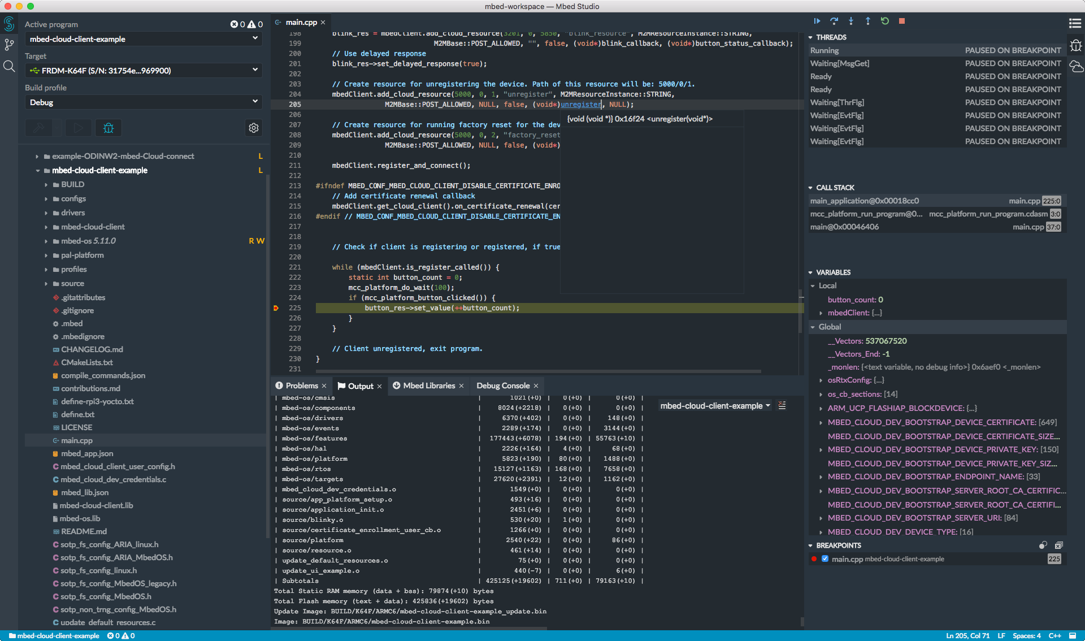Collapse the THREADS section
1085x641 pixels.
point(831,37)
